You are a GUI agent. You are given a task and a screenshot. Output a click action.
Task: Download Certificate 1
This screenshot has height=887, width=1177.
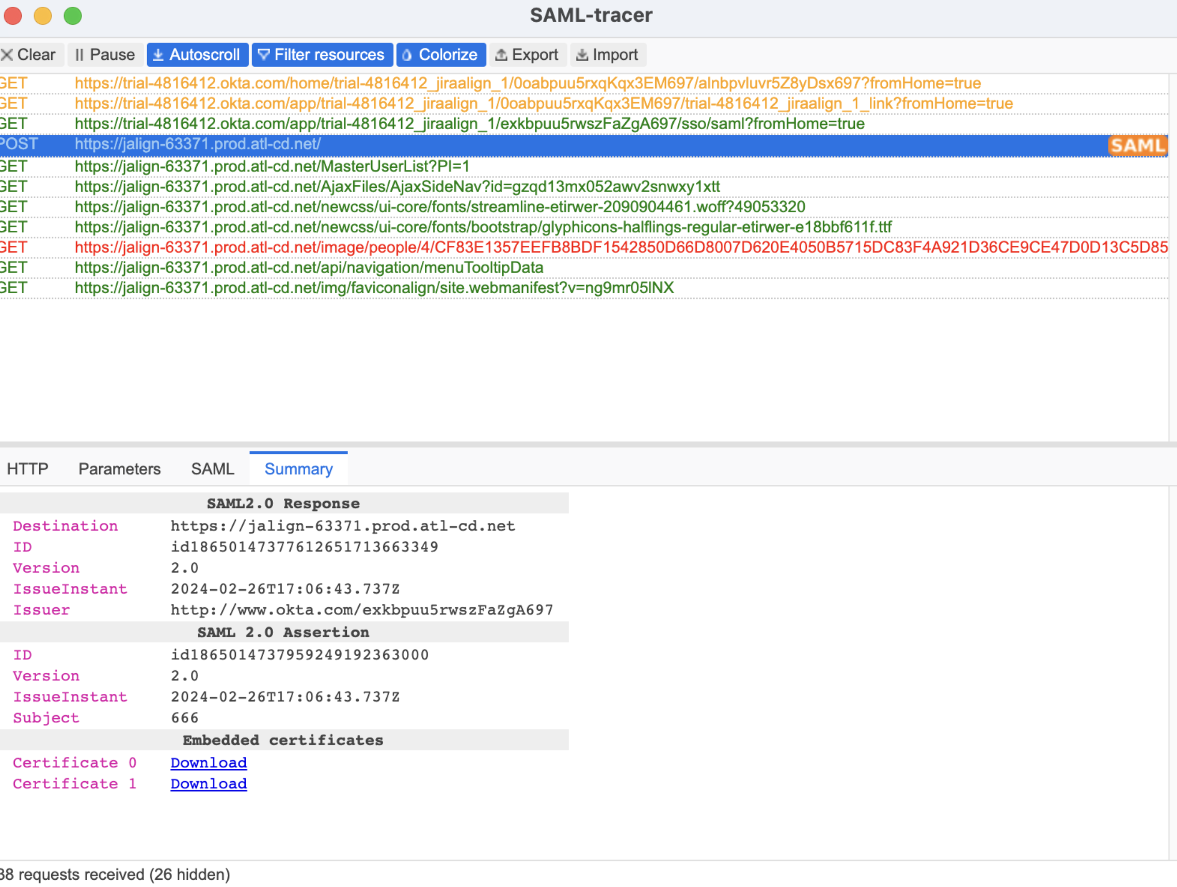tap(208, 784)
